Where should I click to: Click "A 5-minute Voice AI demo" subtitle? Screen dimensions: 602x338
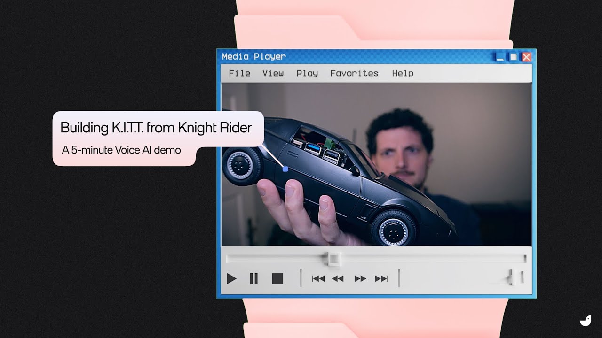(121, 150)
